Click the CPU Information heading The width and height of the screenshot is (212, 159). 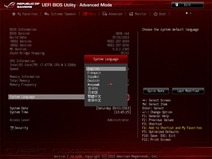point(22,61)
